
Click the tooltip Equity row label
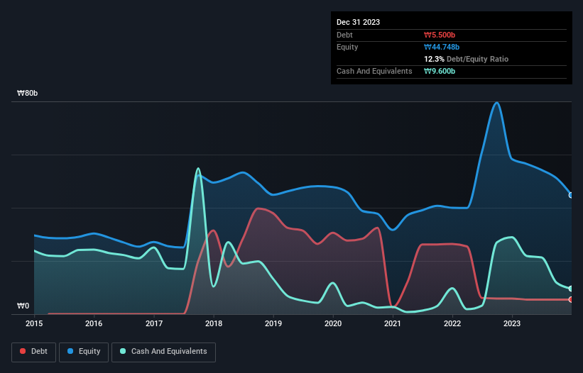(x=347, y=47)
